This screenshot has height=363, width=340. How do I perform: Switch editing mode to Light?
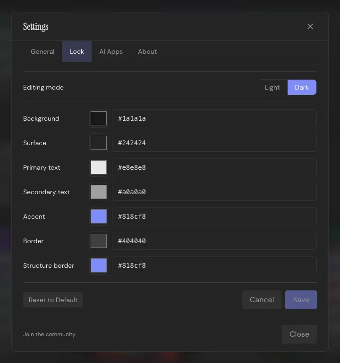[272, 87]
